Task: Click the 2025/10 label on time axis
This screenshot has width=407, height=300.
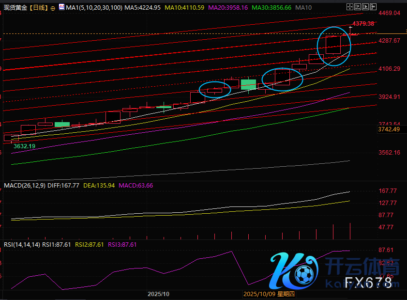Action: click(158, 294)
